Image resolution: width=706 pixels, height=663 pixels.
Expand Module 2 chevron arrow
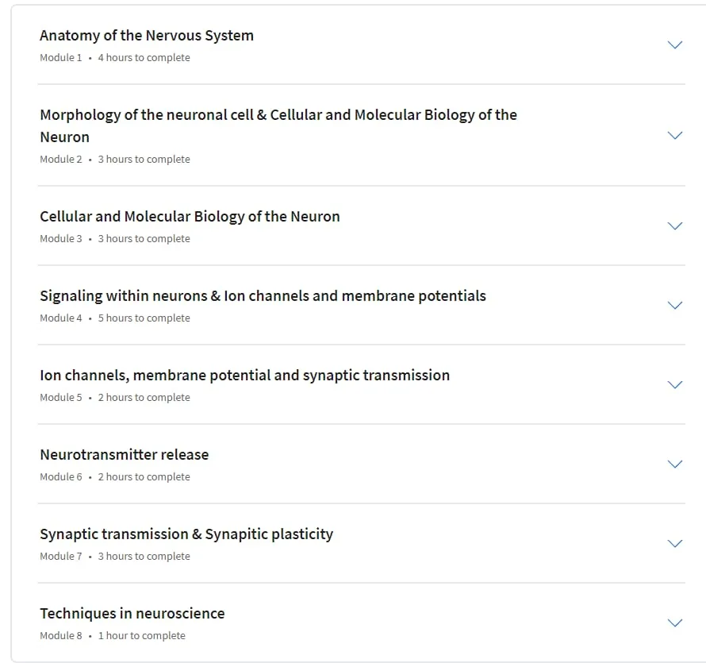click(x=674, y=135)
